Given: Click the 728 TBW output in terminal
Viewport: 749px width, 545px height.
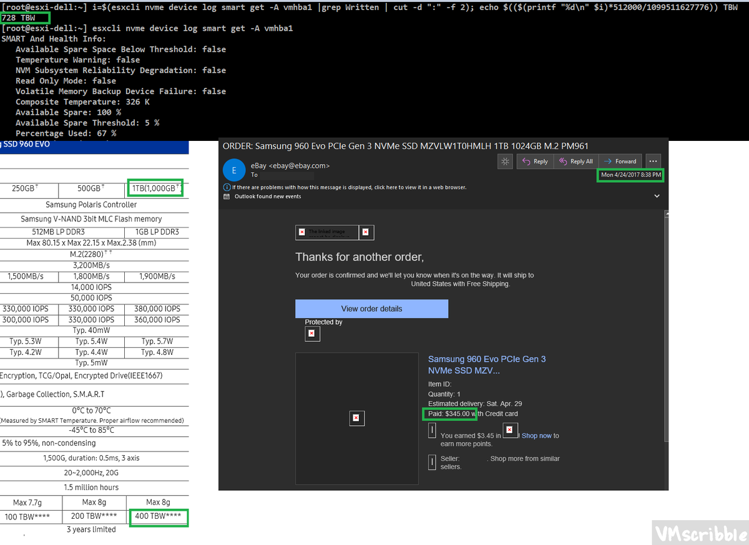Looking at the screenshot, I should [x=19, y=18].
